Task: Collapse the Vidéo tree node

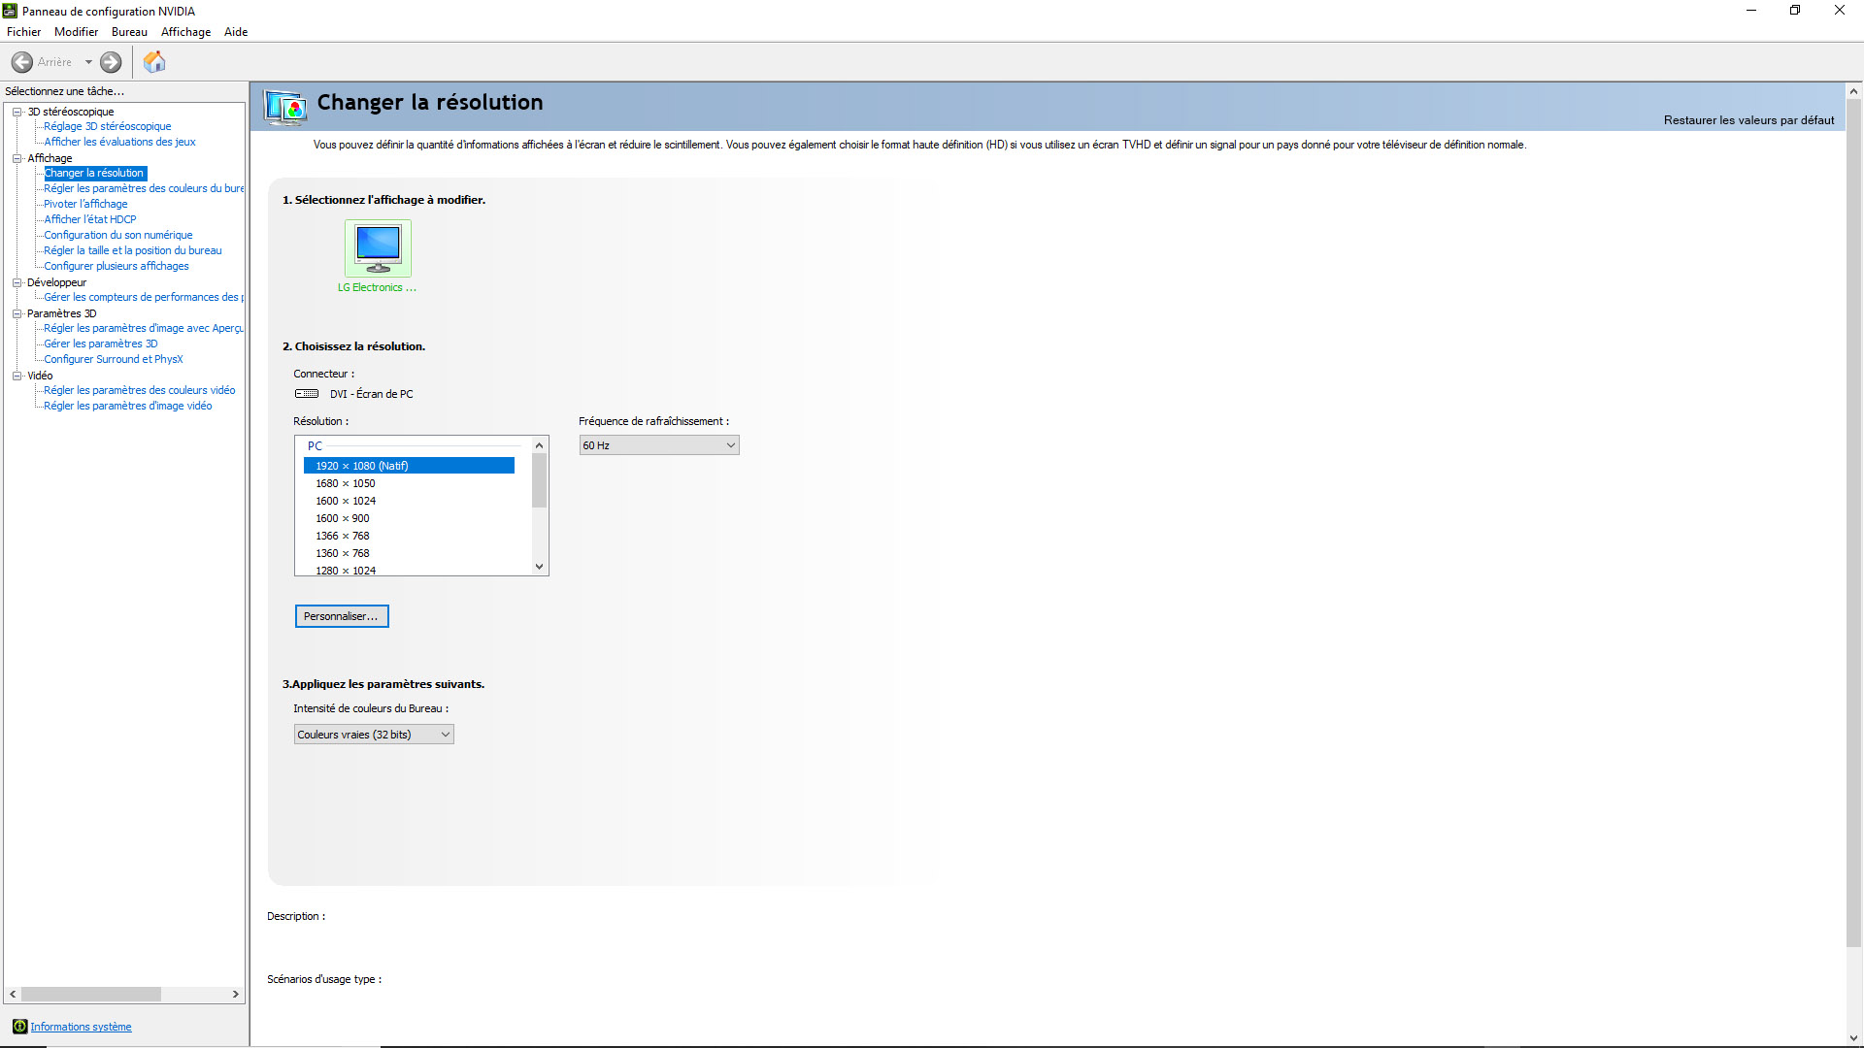Action: [x=17, y=376]
